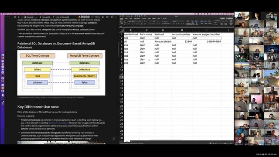Apply the fill color swatch in Excel
Viewport: 279px width, 157px height.
tap(141, 24)
